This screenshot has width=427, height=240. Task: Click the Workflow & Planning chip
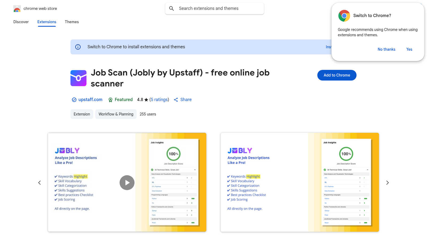[x=116, y=114]
